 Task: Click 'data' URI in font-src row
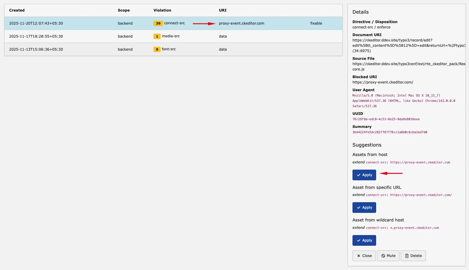(x=223, y=49)
